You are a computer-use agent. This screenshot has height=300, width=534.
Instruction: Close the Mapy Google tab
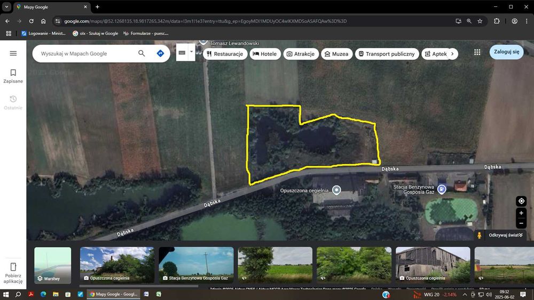click(x=85, y=7)
